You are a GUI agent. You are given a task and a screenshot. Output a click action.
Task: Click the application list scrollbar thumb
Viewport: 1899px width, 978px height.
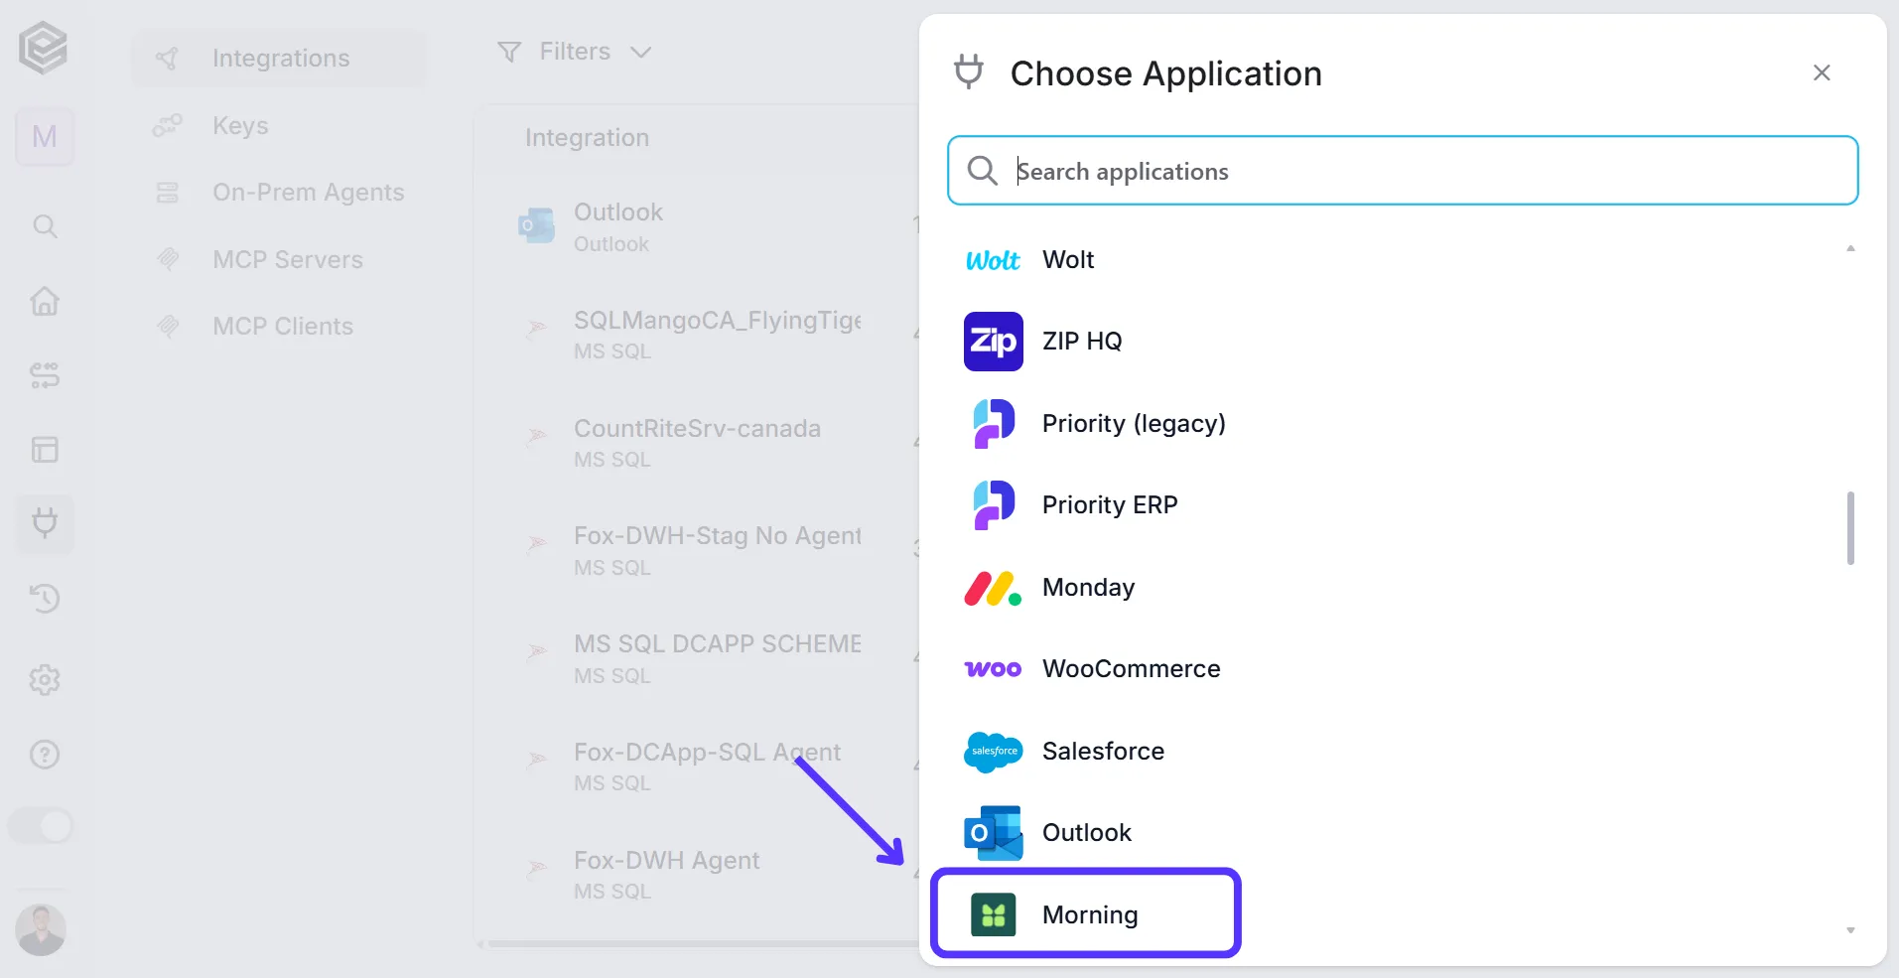(1850, 528)
